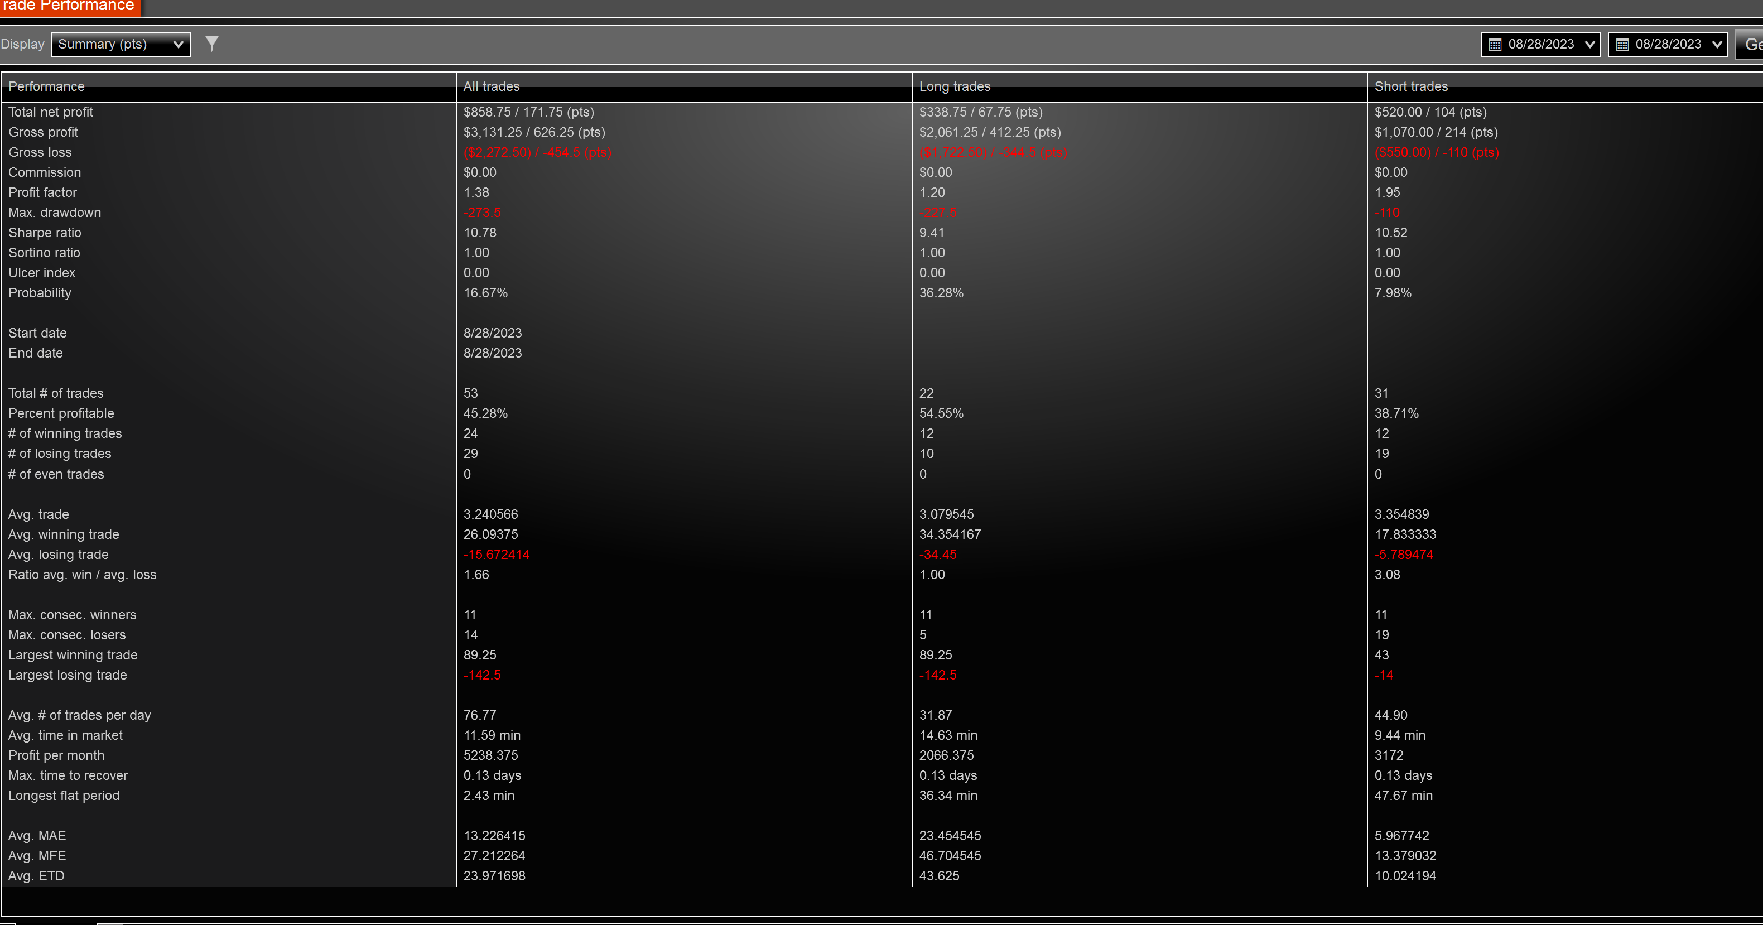Click the Generate button

(1750, 45)
